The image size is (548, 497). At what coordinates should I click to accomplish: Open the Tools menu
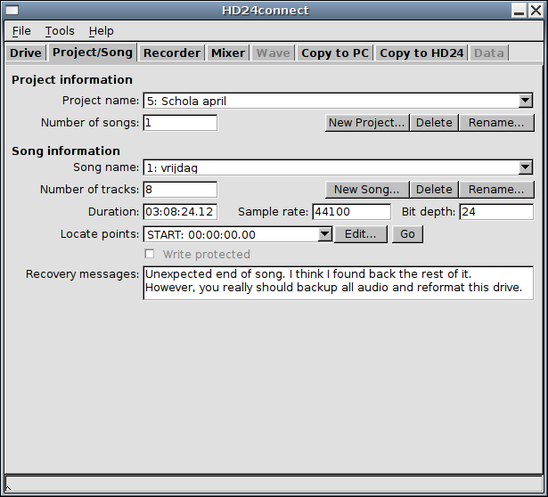click(x=60, y=31)
